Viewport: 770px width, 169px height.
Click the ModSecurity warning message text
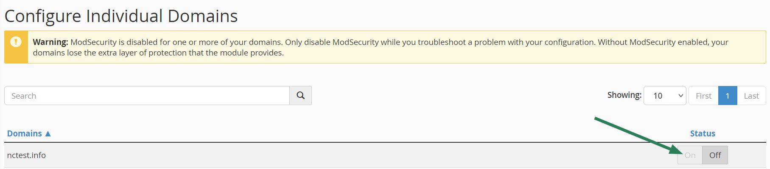pyautogui.click(x=381, y=47)
